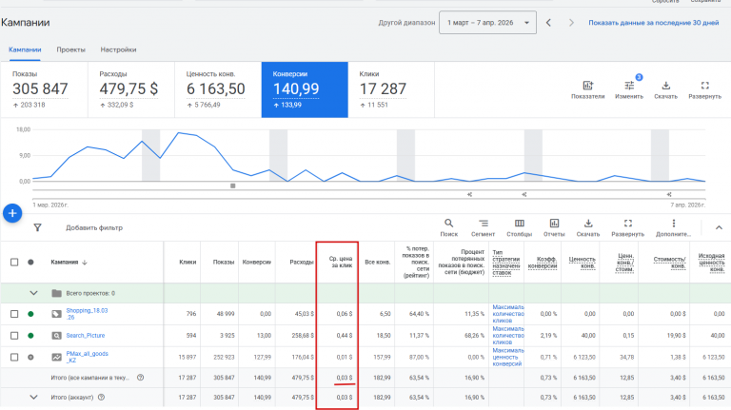This screenshot has height=410, width=731.
Task: Open Shopping row bid strategy link
Action: pyautogui.click(x=508, y=314)
